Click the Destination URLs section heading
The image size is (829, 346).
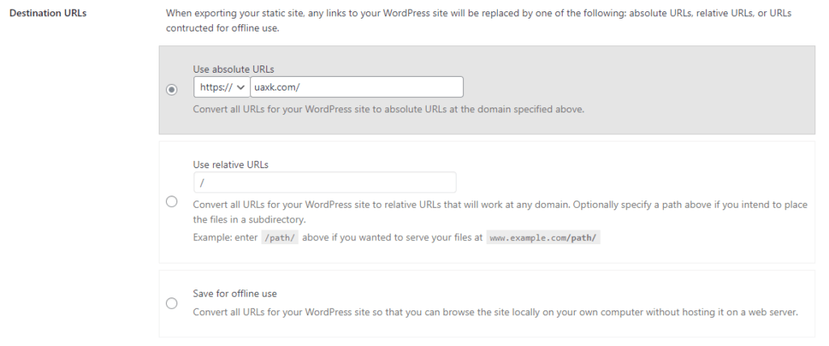(x=48, y=13)
